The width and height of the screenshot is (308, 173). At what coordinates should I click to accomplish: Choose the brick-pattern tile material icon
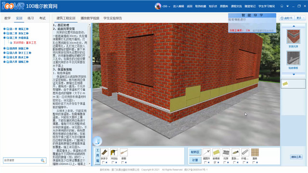(255, 152)
